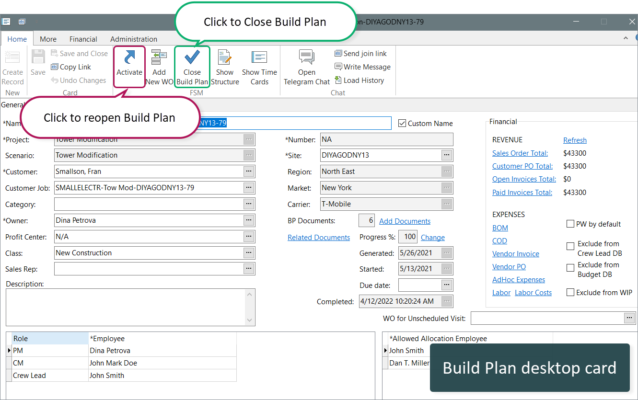
Task: Click the Activate arrow icon
Action: (x=129, y=57)
